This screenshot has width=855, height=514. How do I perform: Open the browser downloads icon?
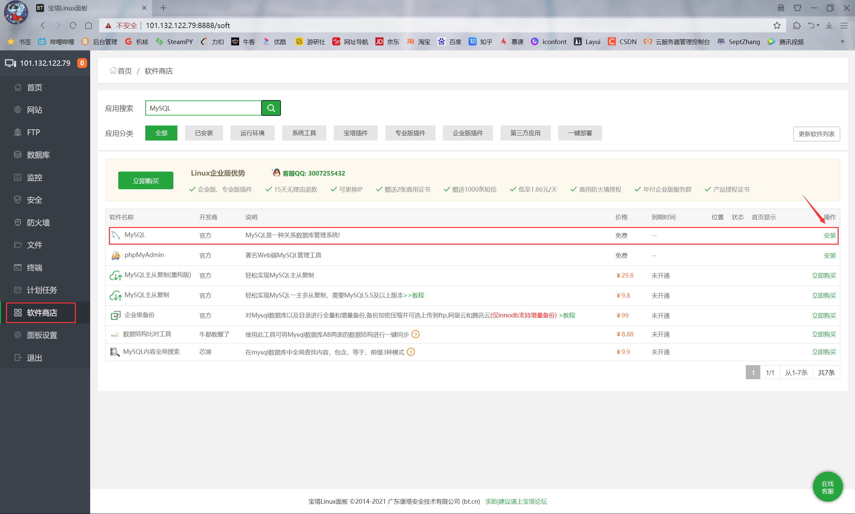(829, 25)
